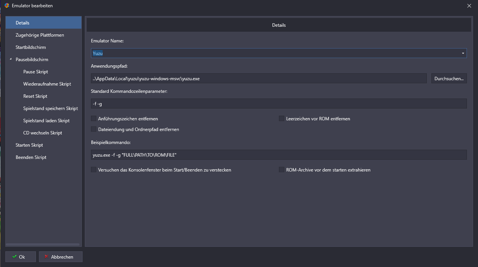Screen dimensions: 478x267
Task: Click the Emulator Name: label
Action: click(x=107, y=40)
